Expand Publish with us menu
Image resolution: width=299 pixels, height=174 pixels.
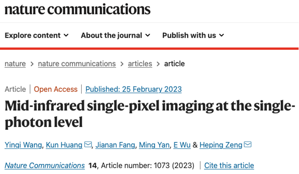[193, 35]
